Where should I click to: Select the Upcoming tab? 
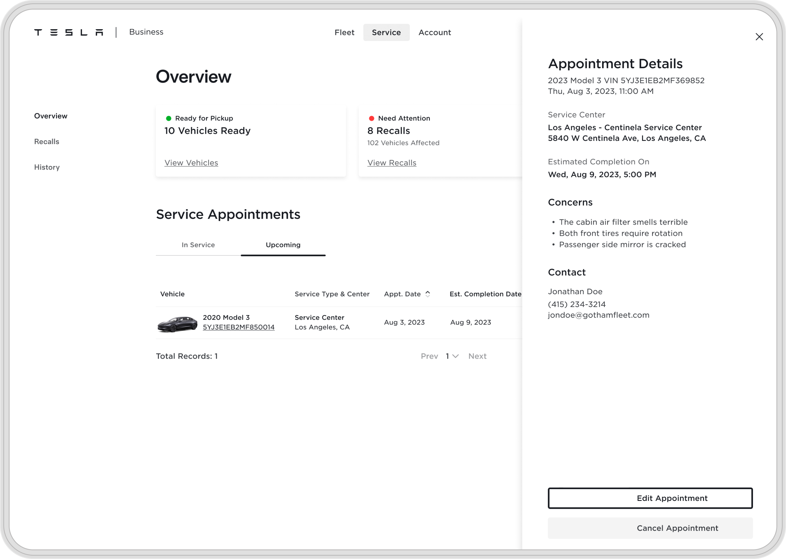(283, 245)
